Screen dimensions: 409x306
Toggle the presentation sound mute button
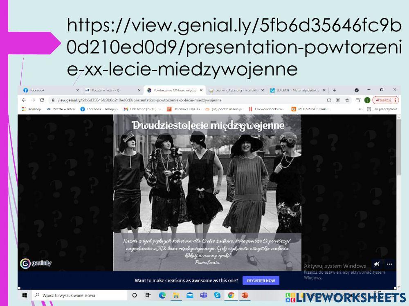click(x=377, y=264)
